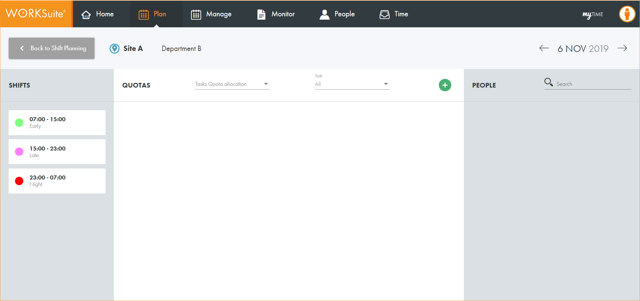This screenshot has width=640, height=301.
Task: Open the Manage section
Action: pyautogui.click(x=211, y=14)
